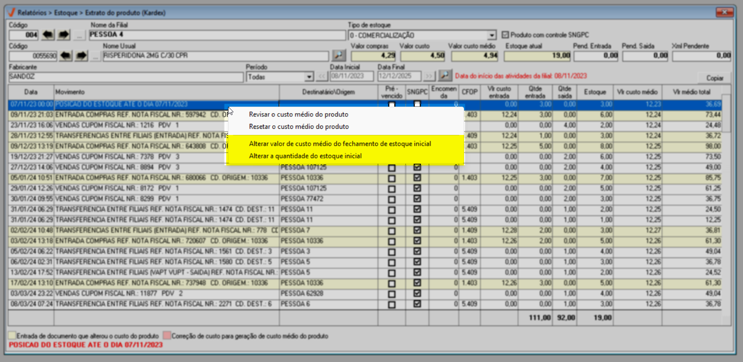Screen dimensions: 743x362
Task: Click the search icon beside Nome Usual
Action: [x=339, y=56]
